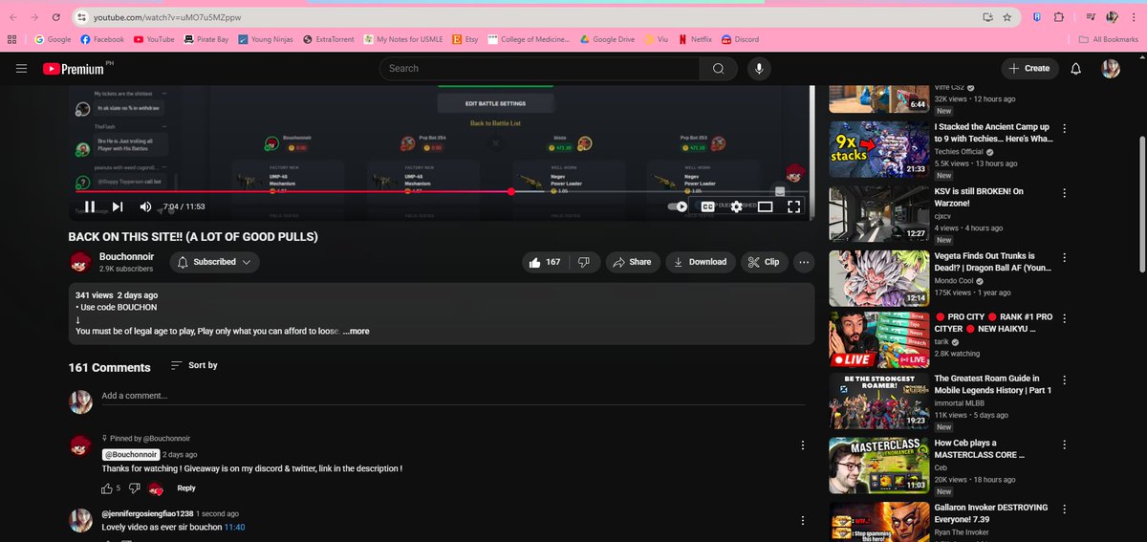Bookmark this page with star icon
The width and height of the screenshot is (1147, 542).
[x=1006, y=17]
